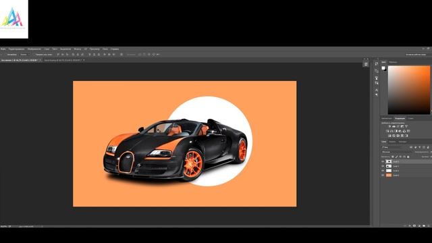Viewport: 432px width, 243px height.
Task: Toggle visibility of the third layer
Action: coord(383,171)
